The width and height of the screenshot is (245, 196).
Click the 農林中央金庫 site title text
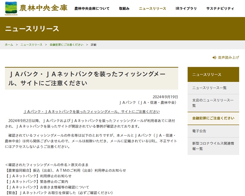(43, 8)
